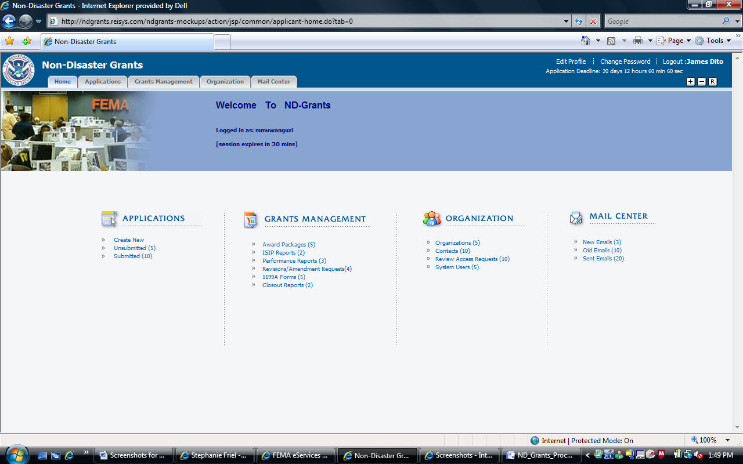Open the Page dropdown menu

[x=675, y=41]
